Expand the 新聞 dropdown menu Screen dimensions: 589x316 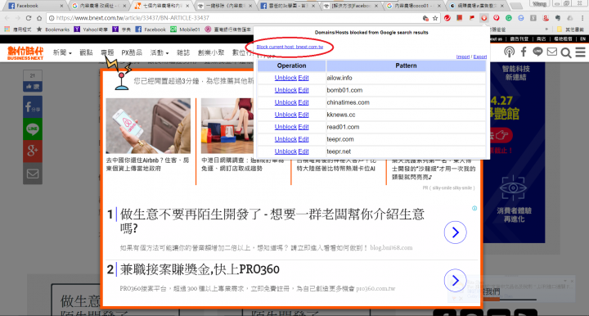click(62, 52)
